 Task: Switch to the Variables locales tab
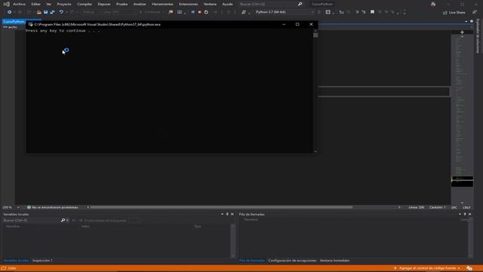16,261
